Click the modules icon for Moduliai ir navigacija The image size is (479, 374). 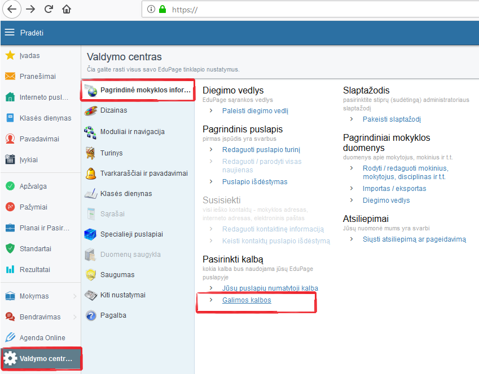click(x=90, y=132)
